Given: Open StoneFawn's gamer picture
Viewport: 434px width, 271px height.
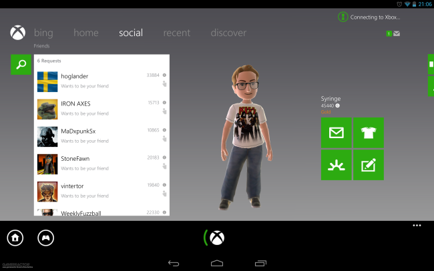Looking at the screenshot, I should pos(47,164).
